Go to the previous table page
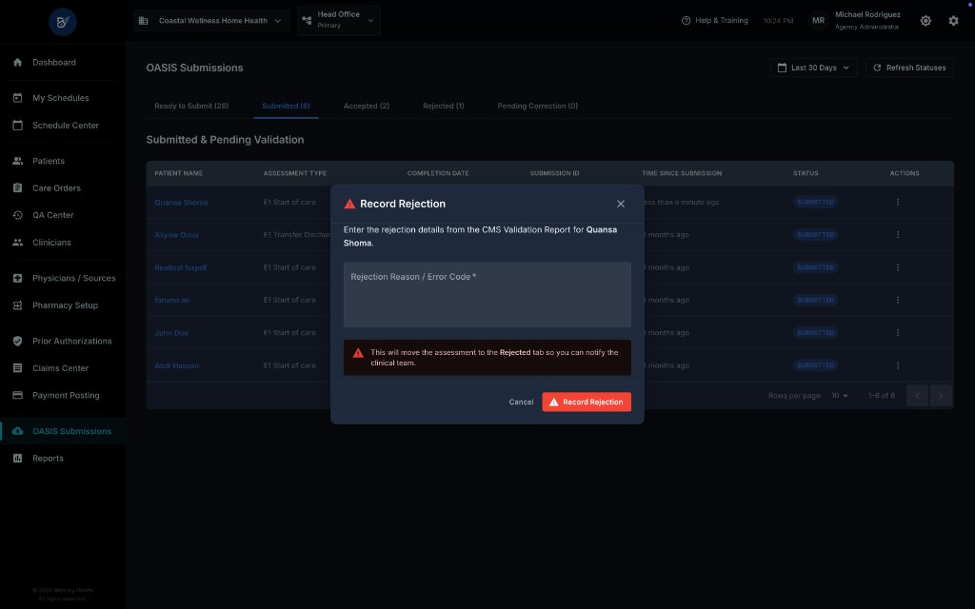975x609 pixels. pyautogui.click(x=917, y=396)
